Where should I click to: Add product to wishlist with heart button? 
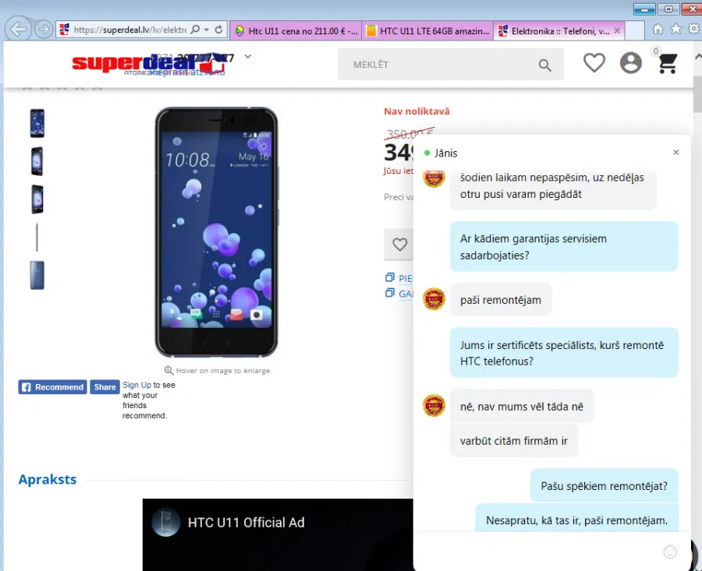tap(399, 244)
